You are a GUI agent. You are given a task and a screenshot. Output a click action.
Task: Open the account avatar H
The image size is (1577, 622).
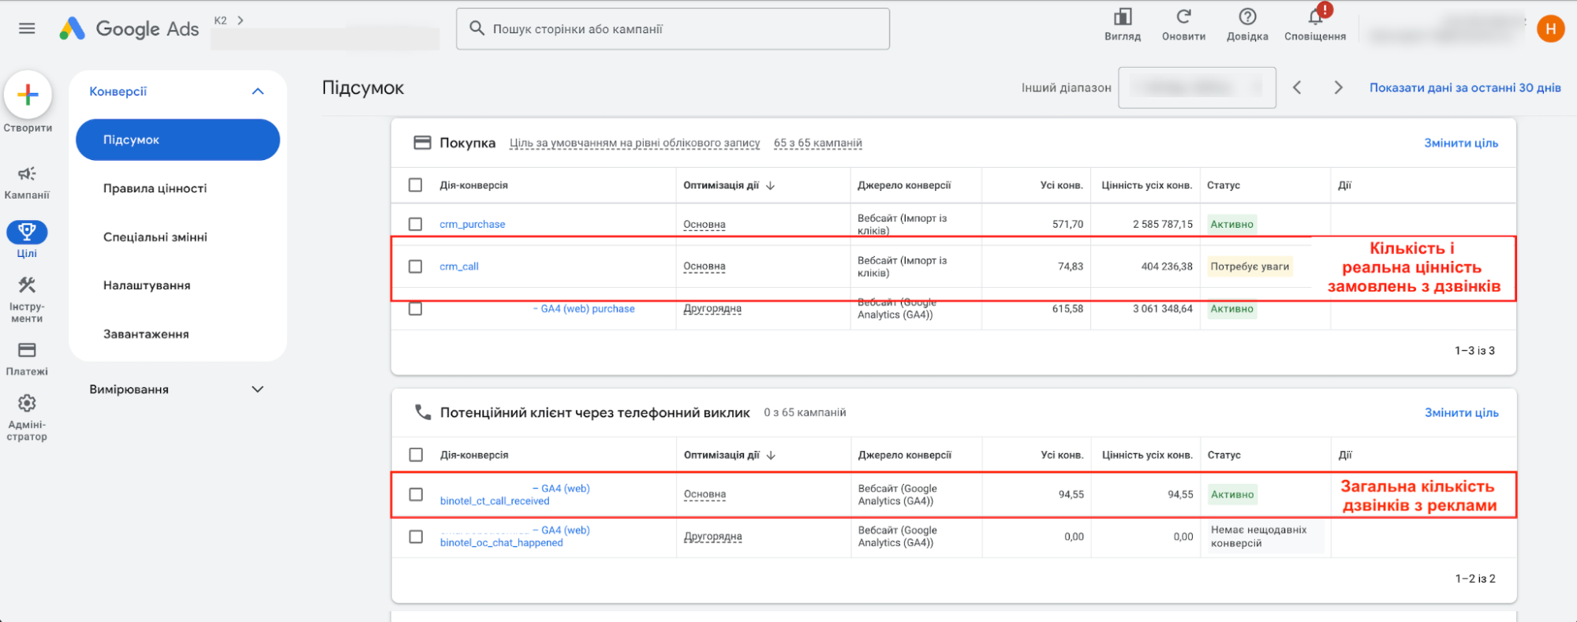pyautogui.click(x=1550, y=29)
